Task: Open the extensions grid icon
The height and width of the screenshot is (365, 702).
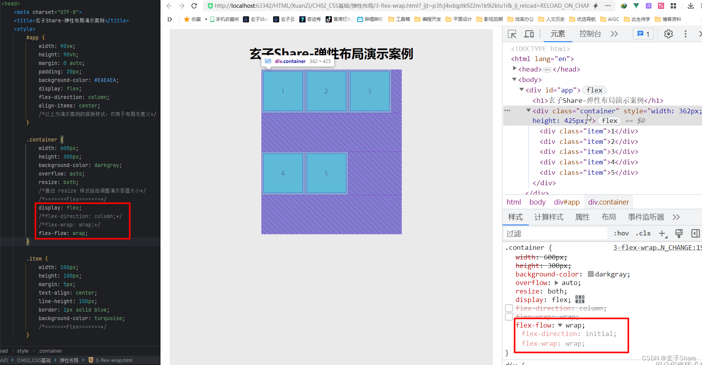Action: tap(673, 6)
